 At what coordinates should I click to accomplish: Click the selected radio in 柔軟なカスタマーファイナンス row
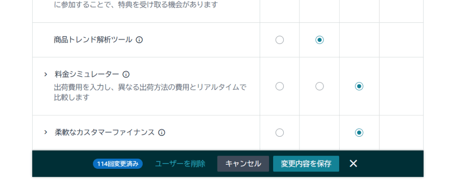(x=359, y=132)
